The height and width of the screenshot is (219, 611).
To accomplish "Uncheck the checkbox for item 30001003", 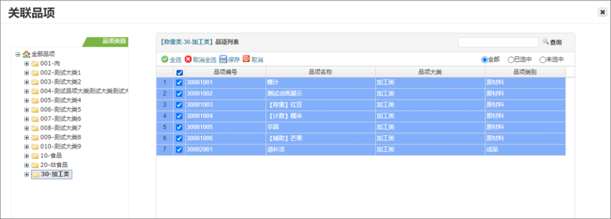I will coord(179,104).
